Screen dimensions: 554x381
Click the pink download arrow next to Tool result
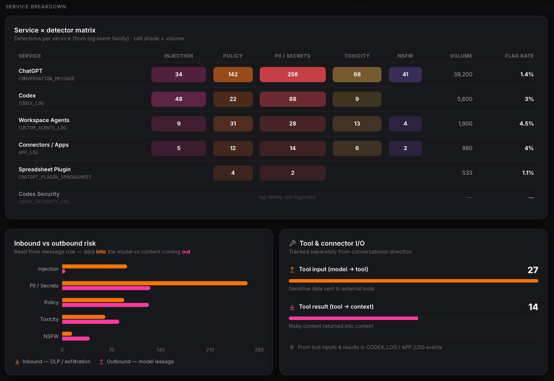(292, 307)
